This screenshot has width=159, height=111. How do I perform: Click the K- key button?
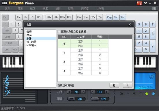tap(25, 17)
